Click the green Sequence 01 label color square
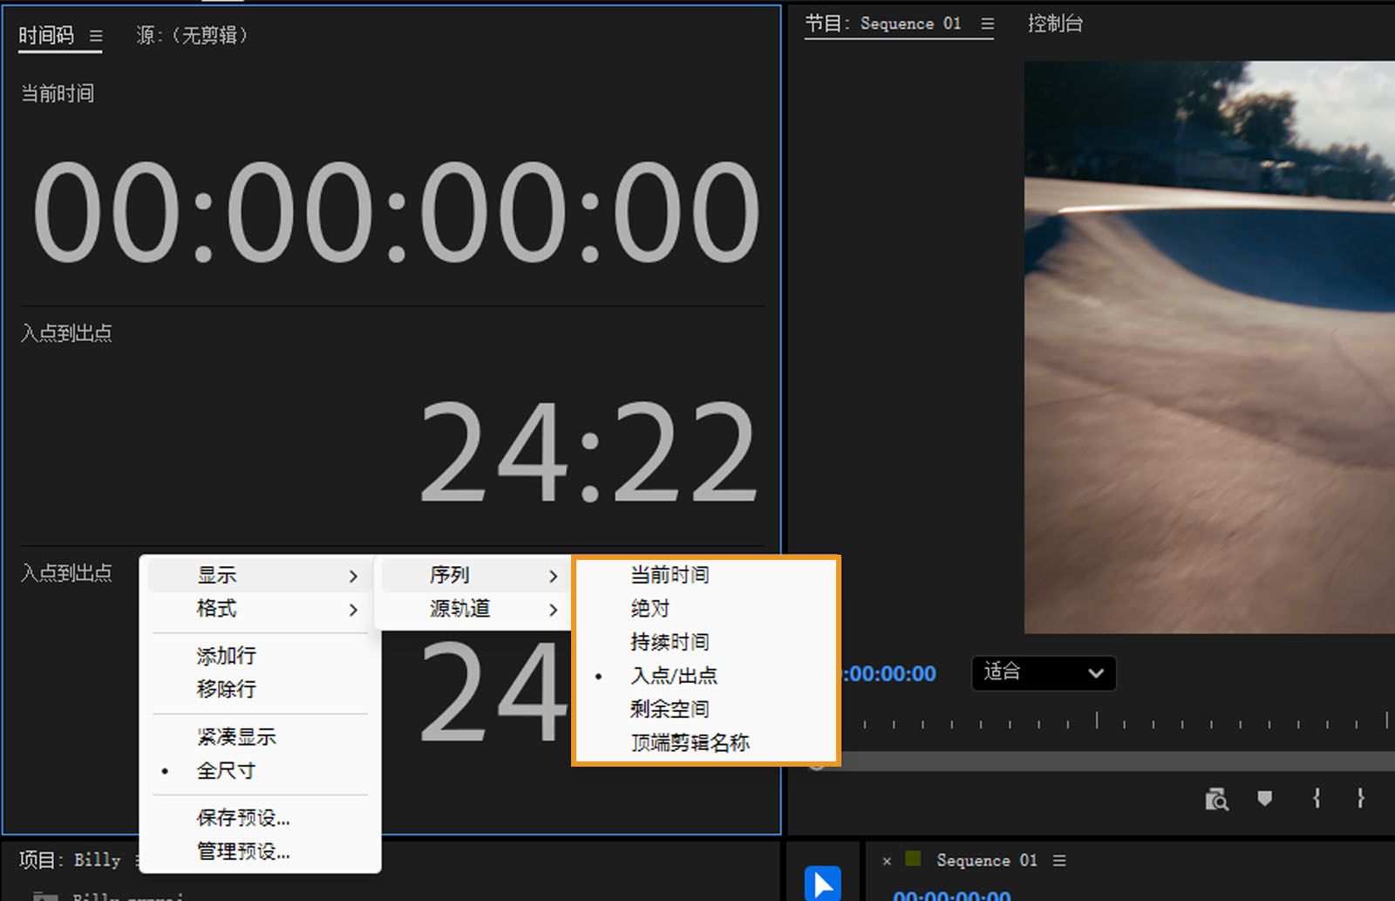This screenshot has height=901, width=1395. 911,859
